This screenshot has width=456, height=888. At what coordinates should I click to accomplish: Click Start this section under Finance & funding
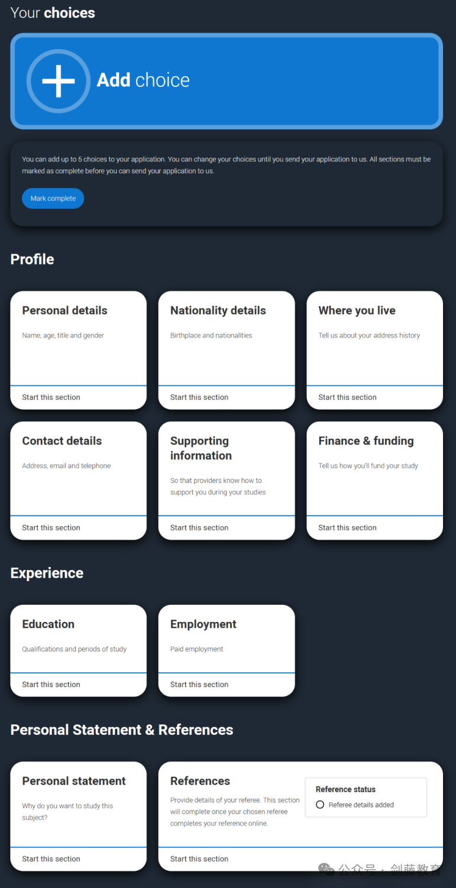(x=347, y=528)
